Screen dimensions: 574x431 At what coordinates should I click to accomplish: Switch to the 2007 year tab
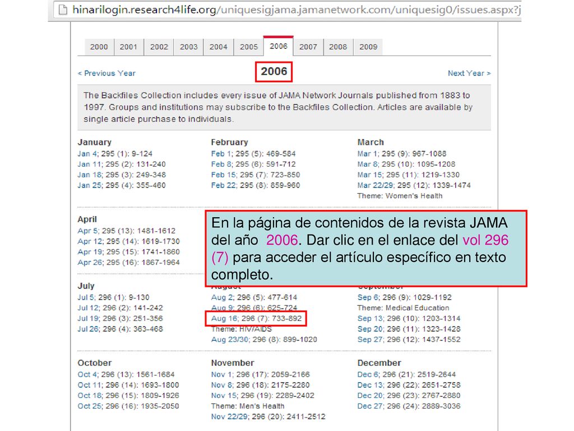click(x=308, y=47)
